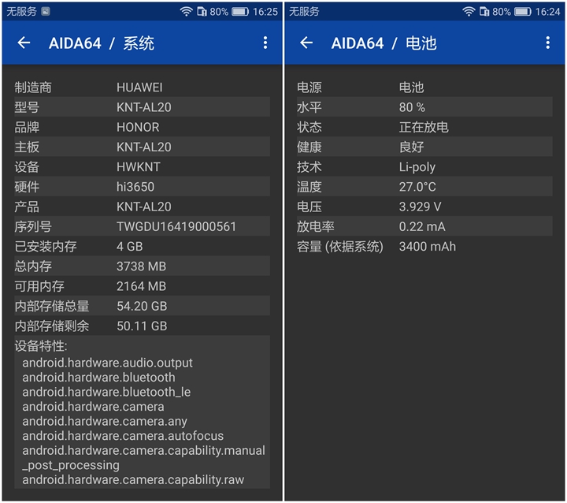Tap the 16:25 clock in status bar

pos(265,12)
